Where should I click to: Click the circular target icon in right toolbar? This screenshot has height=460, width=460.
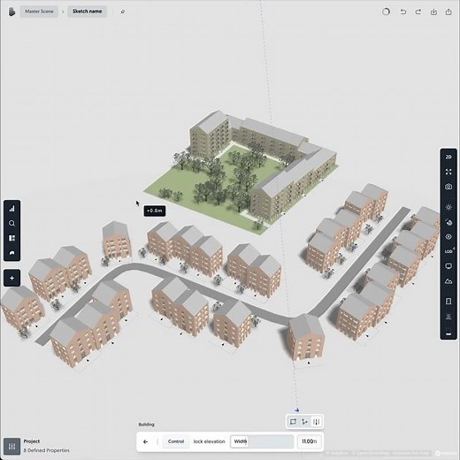(448, 237)
